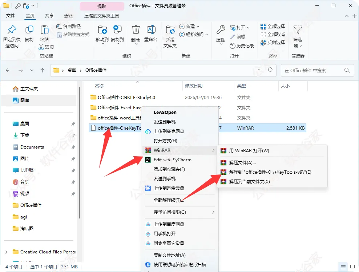Click Paste shortcut (粘贴快捷方式)
This screenshot has width=359, height=272.
pyautogui.click(x=73, y=34)
